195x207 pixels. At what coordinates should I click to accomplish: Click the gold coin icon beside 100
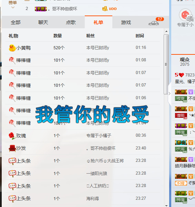pos(105,9)
